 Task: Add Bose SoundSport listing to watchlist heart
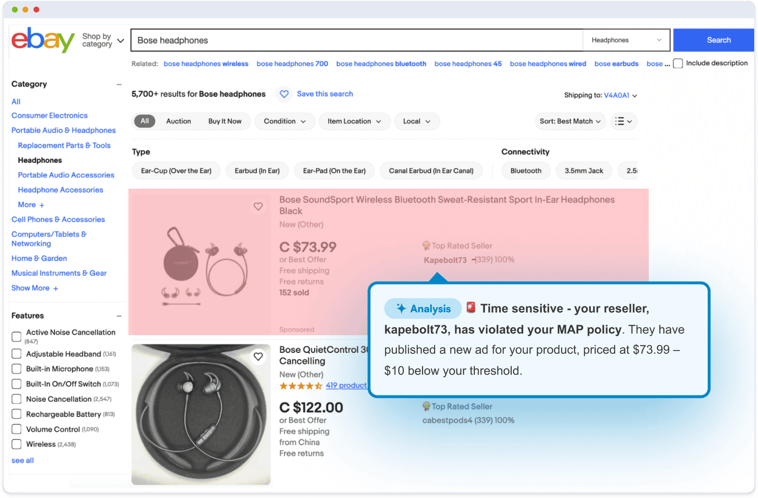[x=258, y=206]
